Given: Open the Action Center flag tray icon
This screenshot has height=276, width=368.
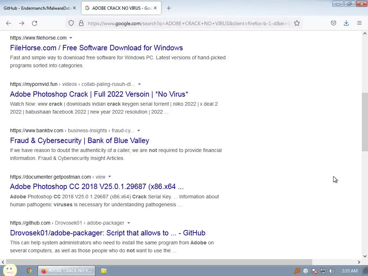Looking at the screenshot, I should [x=314, y=271].
